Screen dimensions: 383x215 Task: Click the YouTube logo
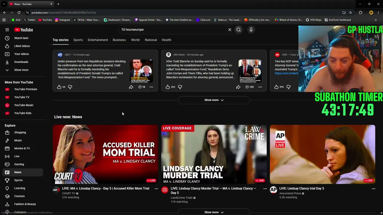tap(24, 30)
